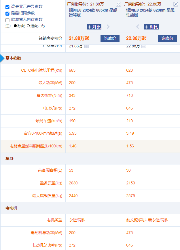
Task: Click the 710 torque value
Action: coord(130,95)
